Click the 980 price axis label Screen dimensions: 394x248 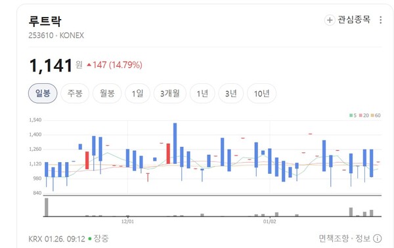tap(37, 178)
